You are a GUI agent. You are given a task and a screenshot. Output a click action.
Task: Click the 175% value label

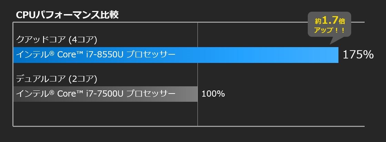coord(358,55)
